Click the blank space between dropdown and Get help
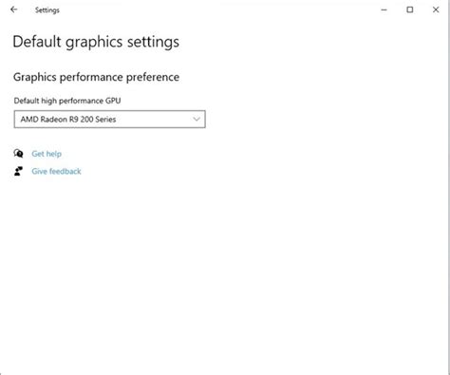Screen dimensions: 450x375 click(x=110, y=139)
